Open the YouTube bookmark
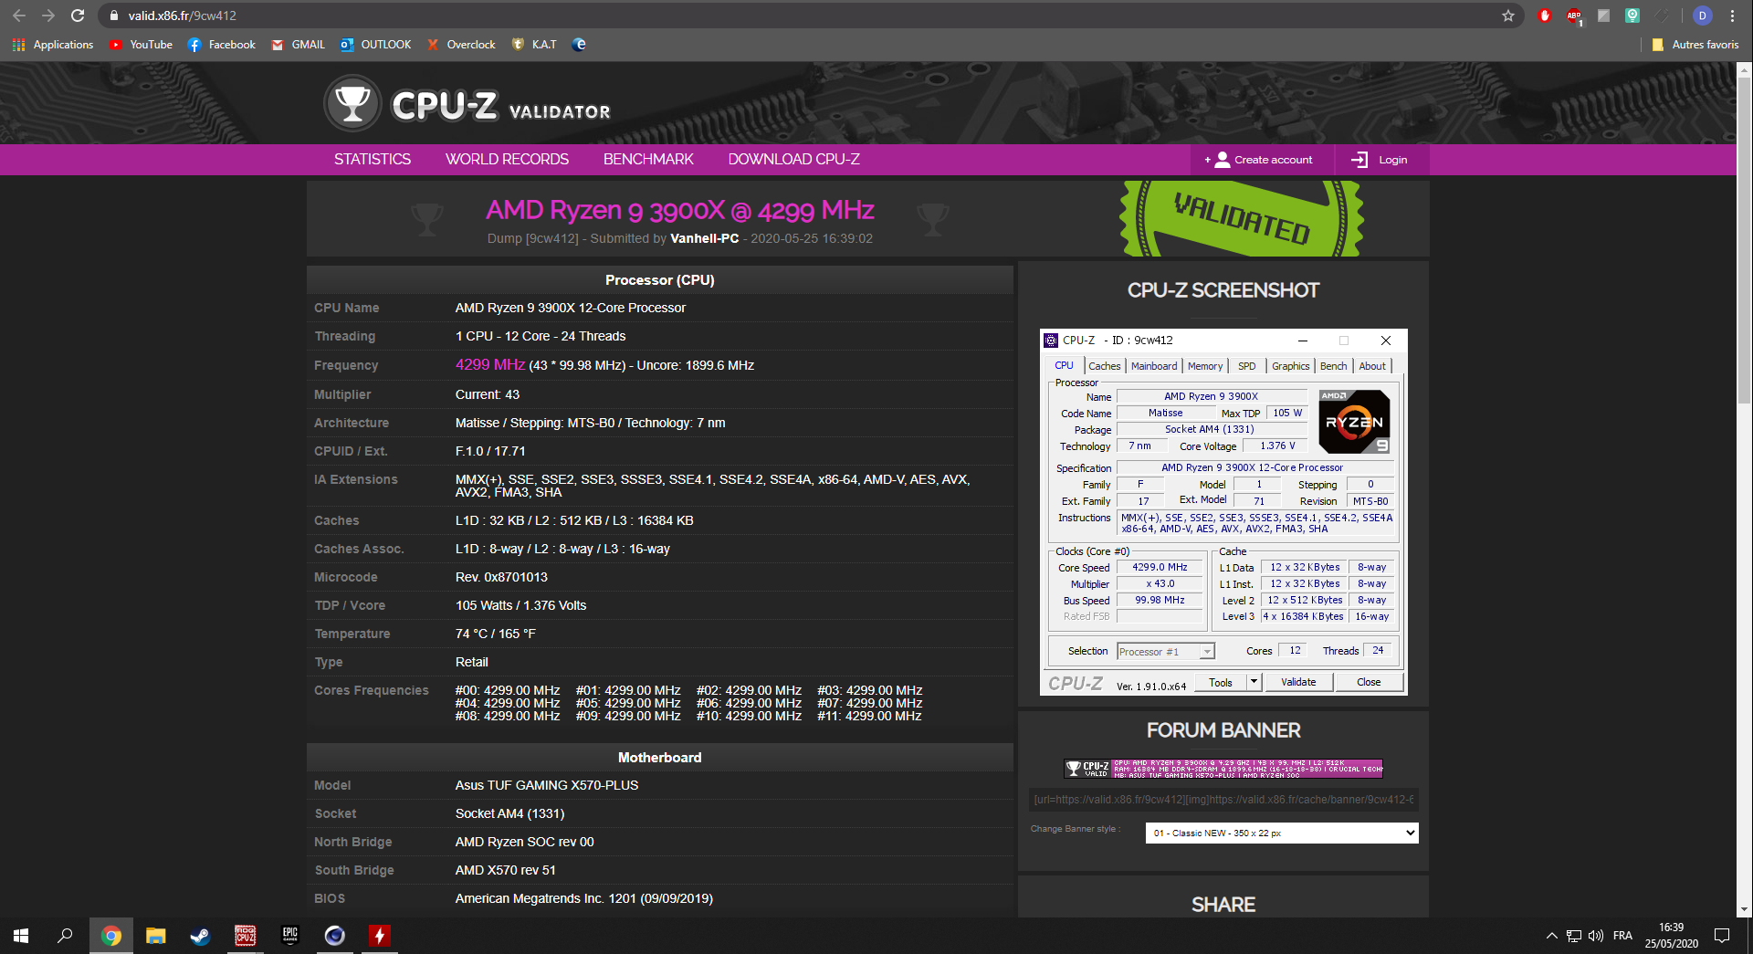 [141, 45]
